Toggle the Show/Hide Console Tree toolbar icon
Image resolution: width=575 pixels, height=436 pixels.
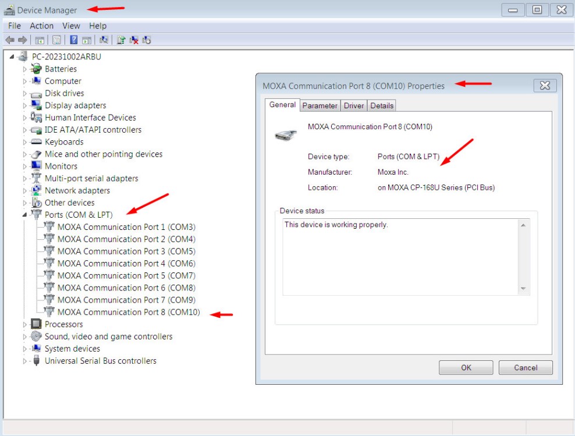[40, 40]
